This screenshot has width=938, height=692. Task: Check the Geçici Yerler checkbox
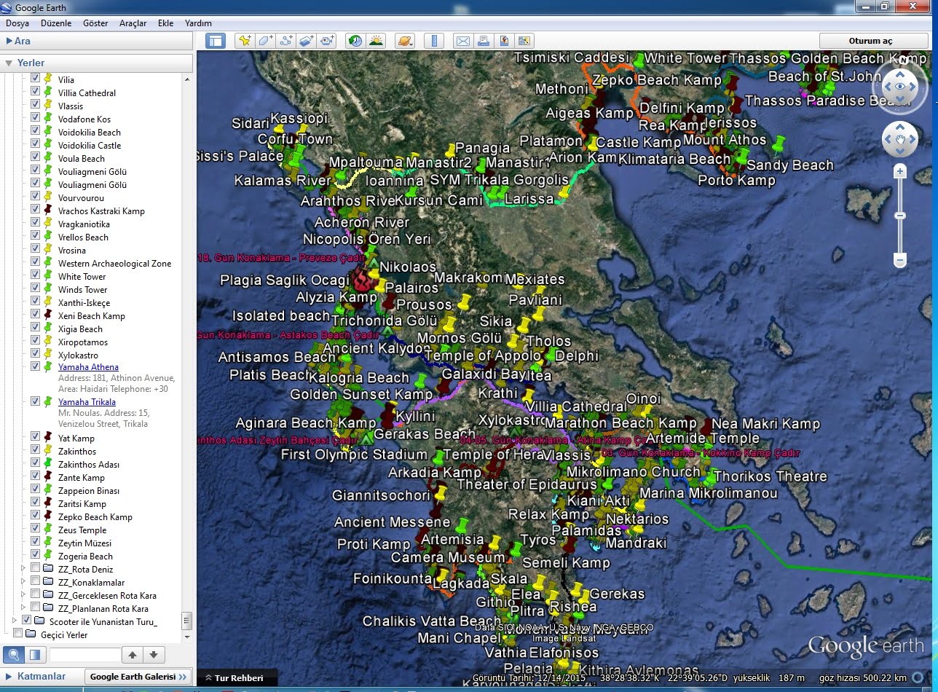(x=18, y=634)
